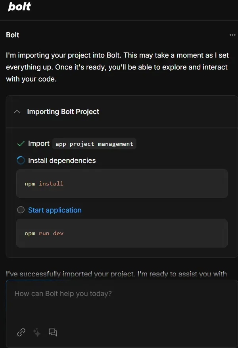
Task: Collapse the Importing Bolt Project chevron
Action: 17,112
